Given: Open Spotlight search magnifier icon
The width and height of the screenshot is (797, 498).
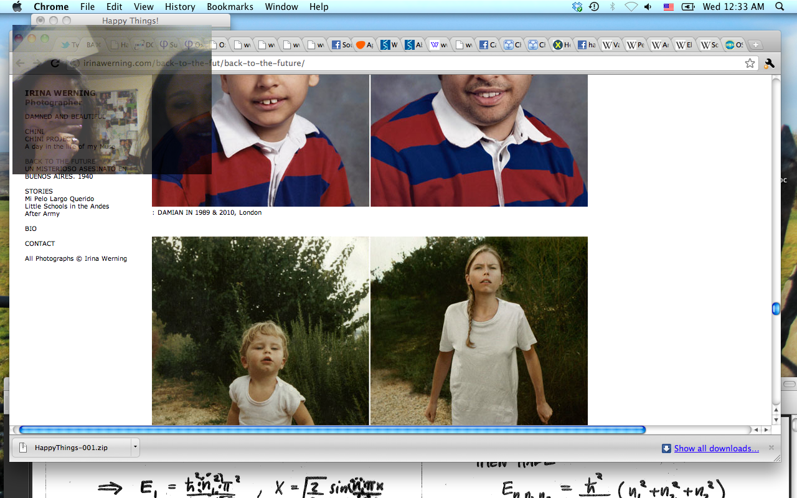Looking at the screenshot, I should pos(780,7).
